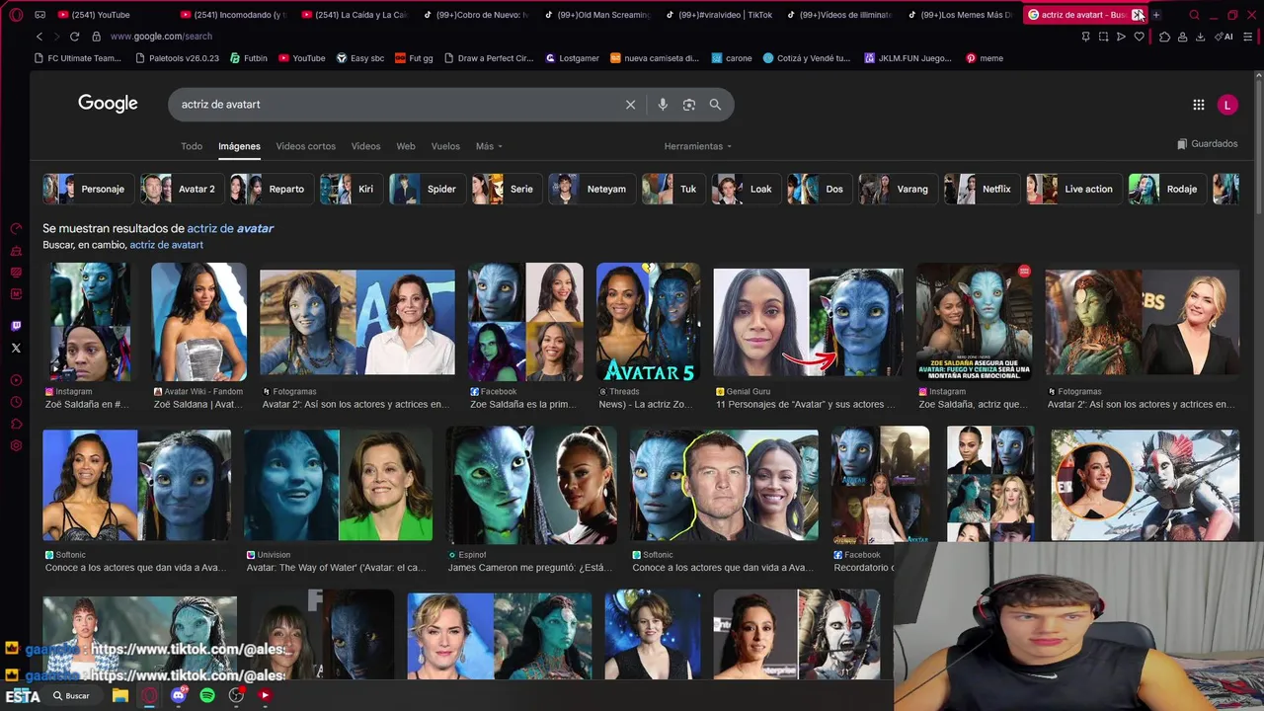
Task: Open the browser downloads icon
Action: (x=1200, y=37)
